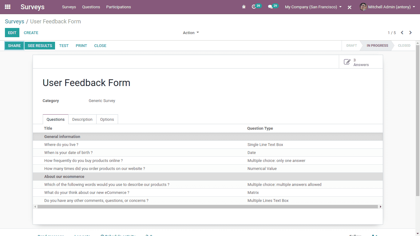
Task: Select the In Progress status stage
Action: (377, 45)
